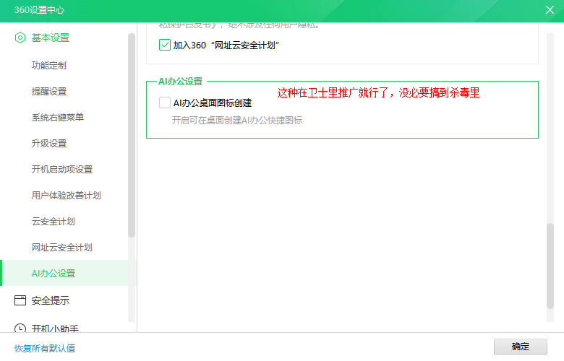Click the AI办公桌面图标创建 label text
This screenshot has width=564, height=361.
point(212,103)
